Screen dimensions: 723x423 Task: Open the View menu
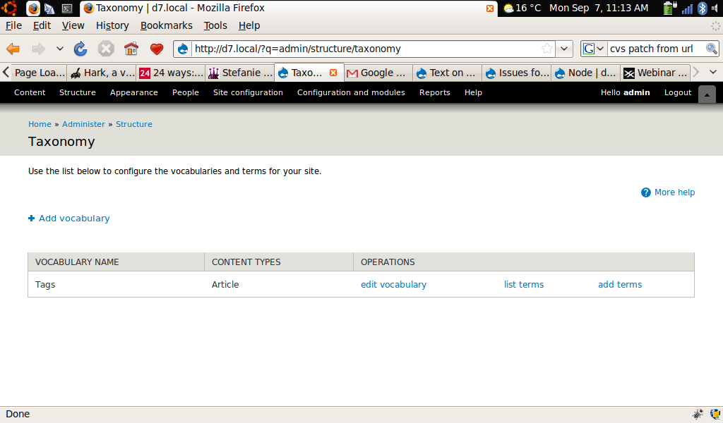(x=73, y=26)
